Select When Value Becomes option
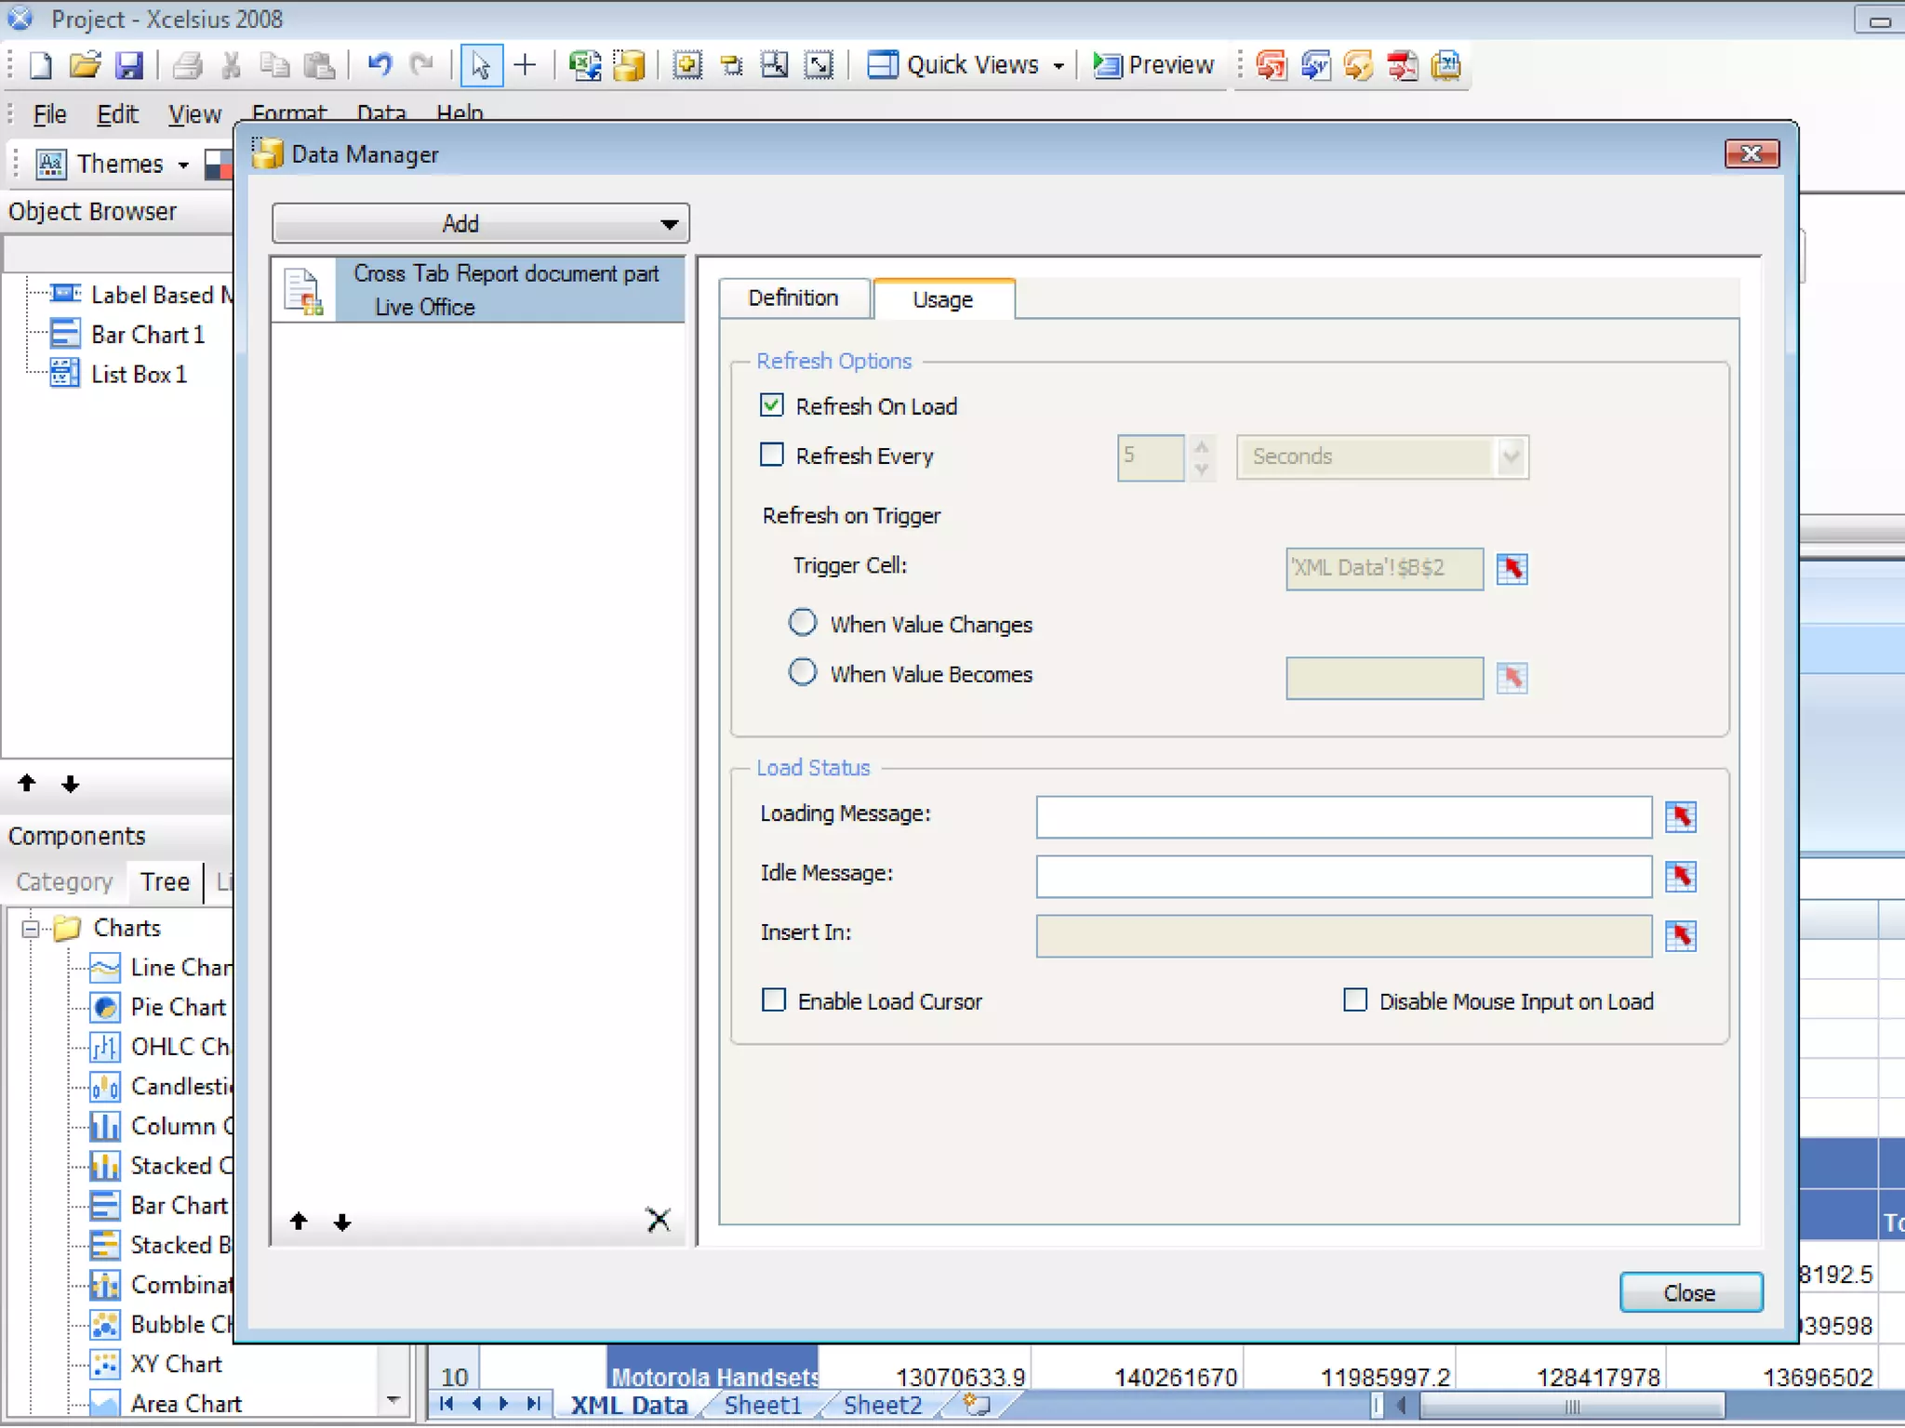Viewport: 1905px width, 1428px height. pyautogui.click(x=803, y=672)
